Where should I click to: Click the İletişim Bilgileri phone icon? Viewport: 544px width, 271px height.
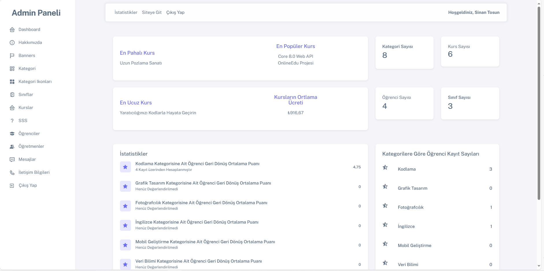pos(12,173)
